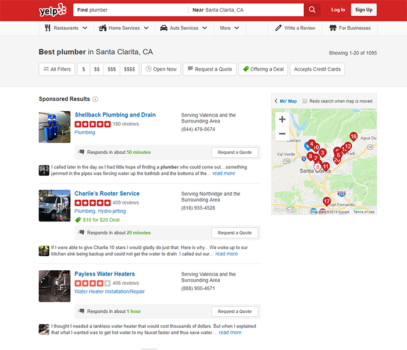Click the Sponsored Results info icon
The height and width of the screenshot is (350, 407).
(95, 99)
